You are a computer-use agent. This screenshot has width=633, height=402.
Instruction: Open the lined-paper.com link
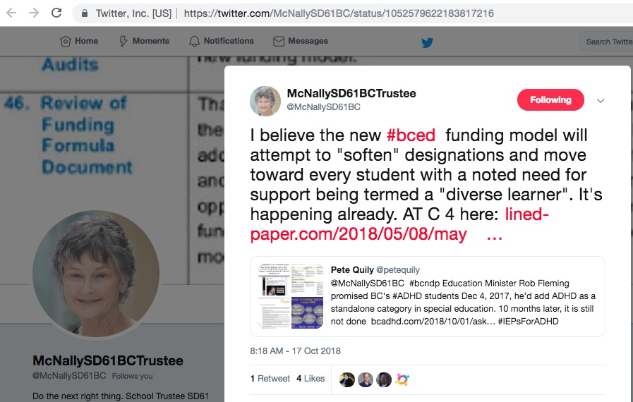pyautogui.click(x=399, y=224)
